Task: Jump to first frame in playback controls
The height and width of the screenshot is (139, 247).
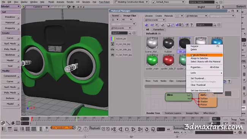Action: [x=114, y=129]
